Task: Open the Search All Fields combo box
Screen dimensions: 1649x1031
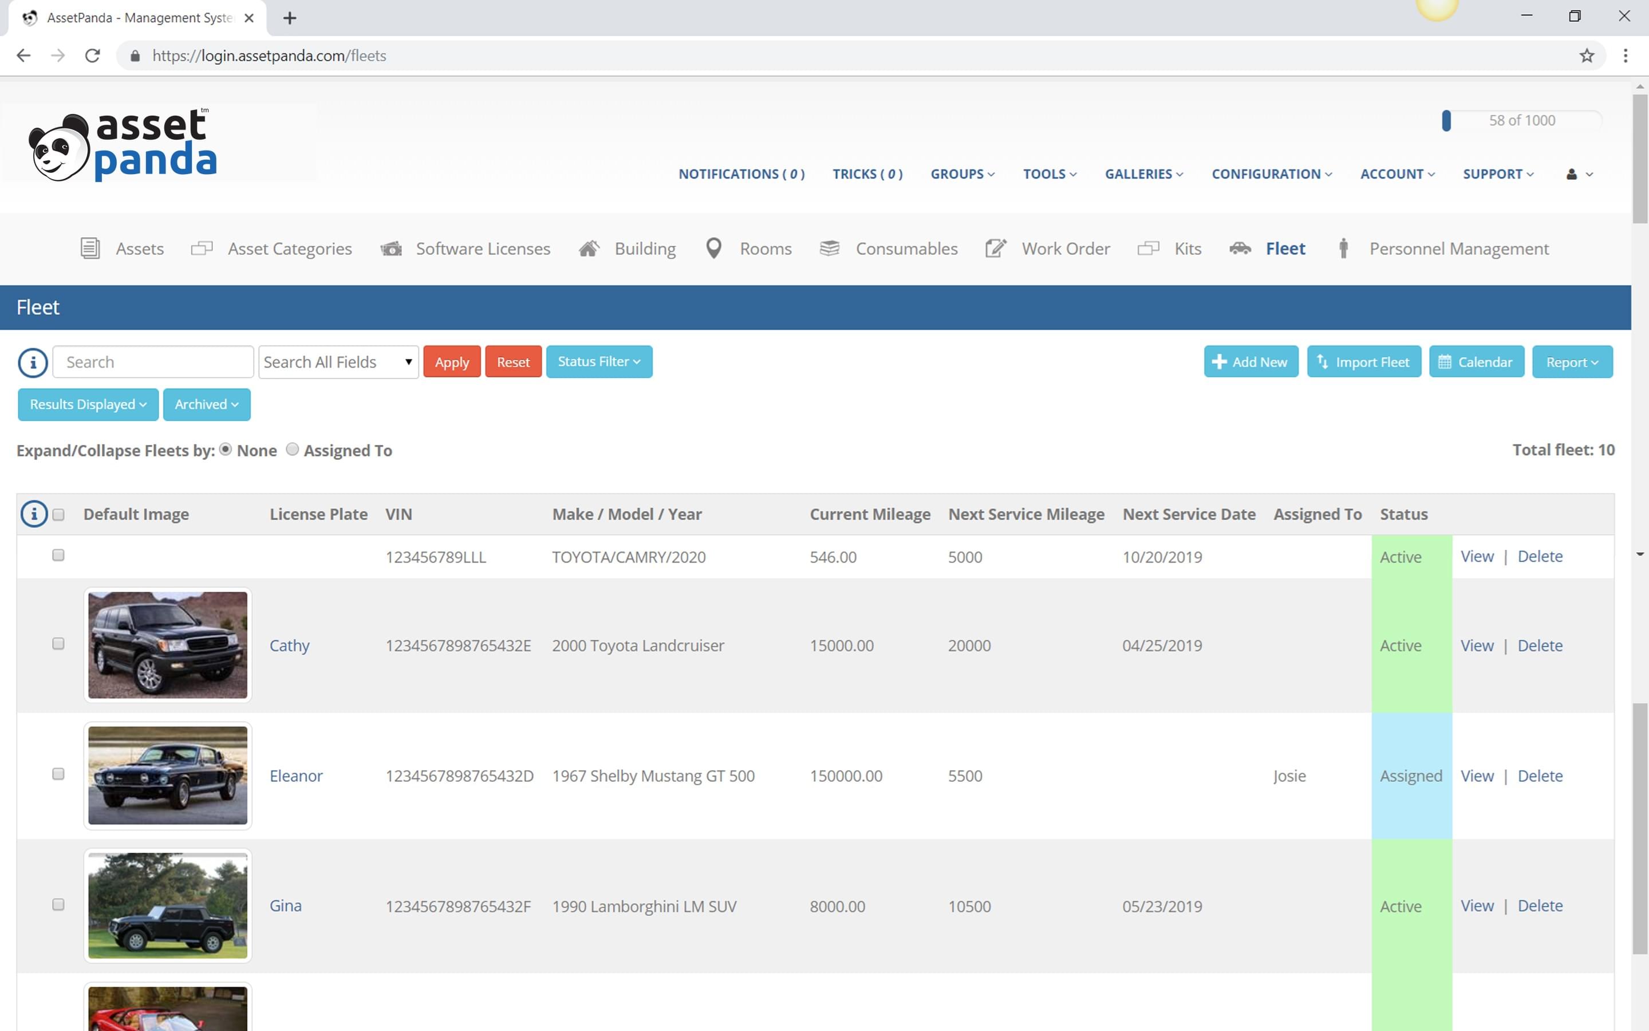Action: pyautogui.click(x=338, y=362)
